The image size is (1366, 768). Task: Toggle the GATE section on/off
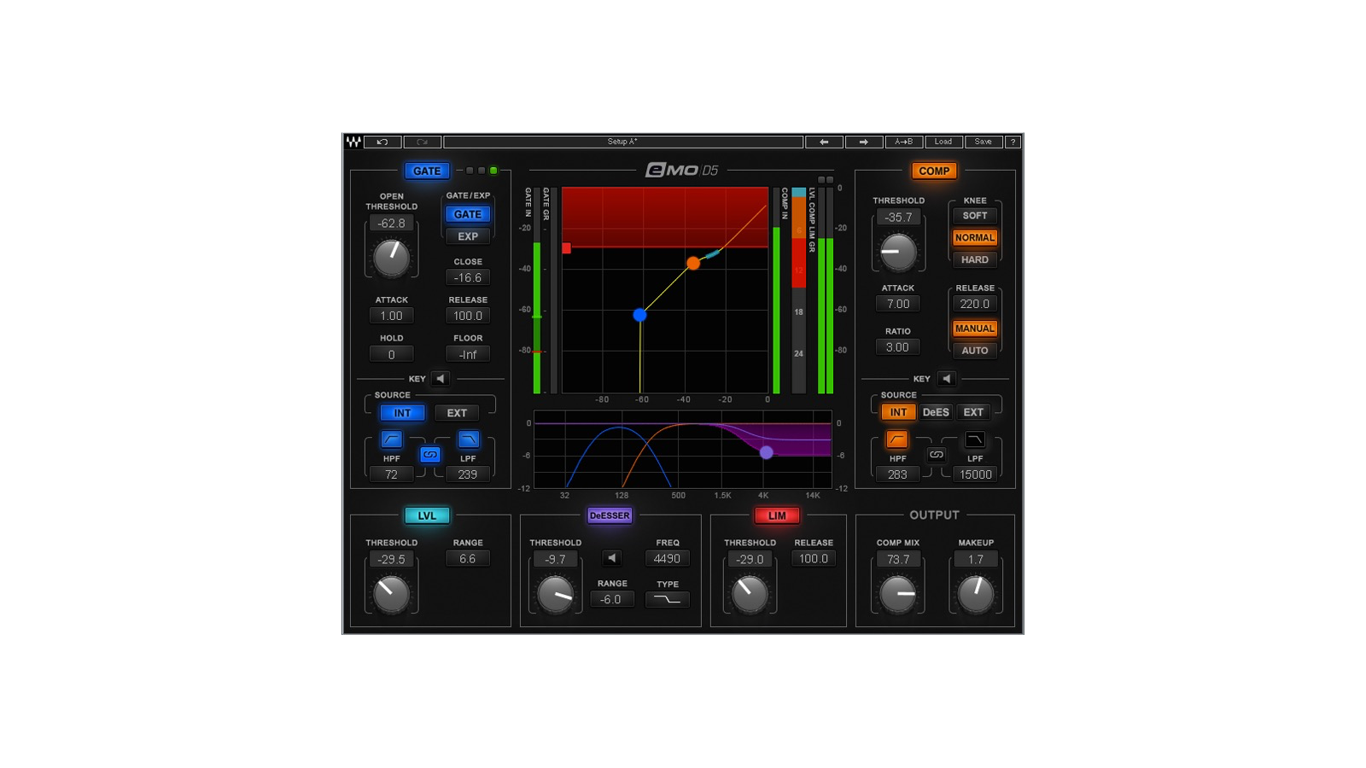[x=427, y=171]
